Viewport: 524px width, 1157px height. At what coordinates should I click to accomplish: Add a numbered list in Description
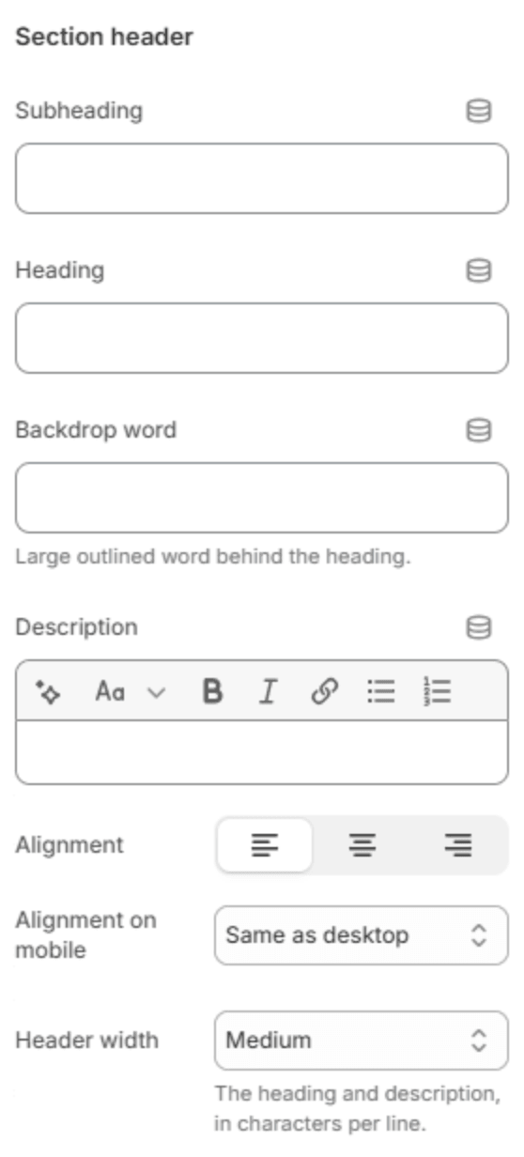[x=437, y=692]
